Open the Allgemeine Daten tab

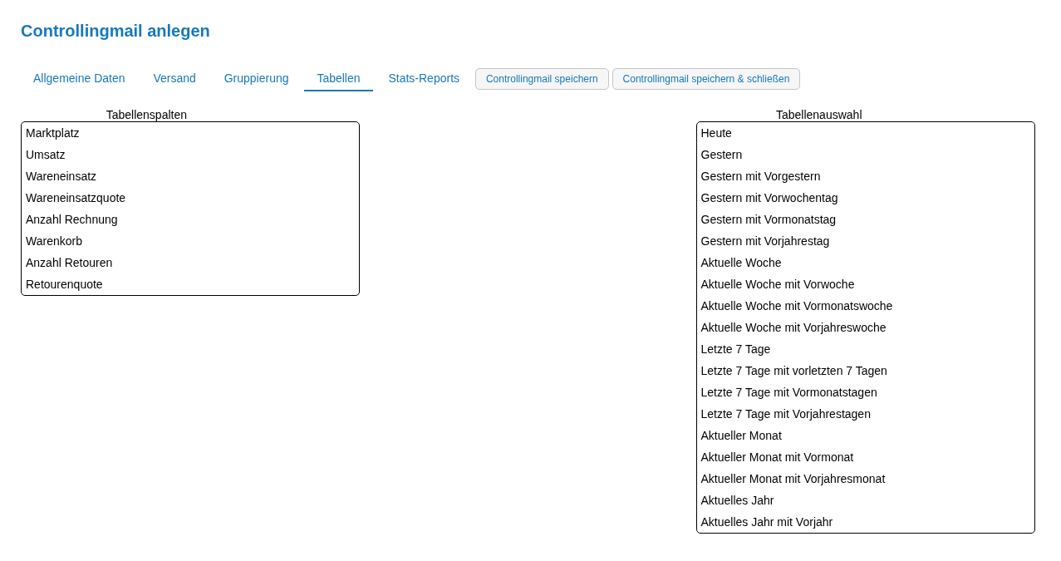click(79, 78)
